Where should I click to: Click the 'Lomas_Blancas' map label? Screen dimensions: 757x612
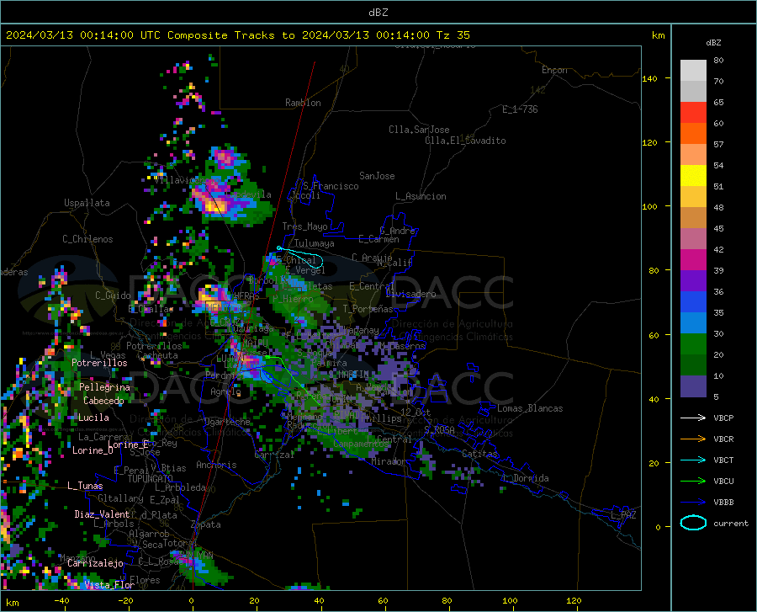[530, 408]
